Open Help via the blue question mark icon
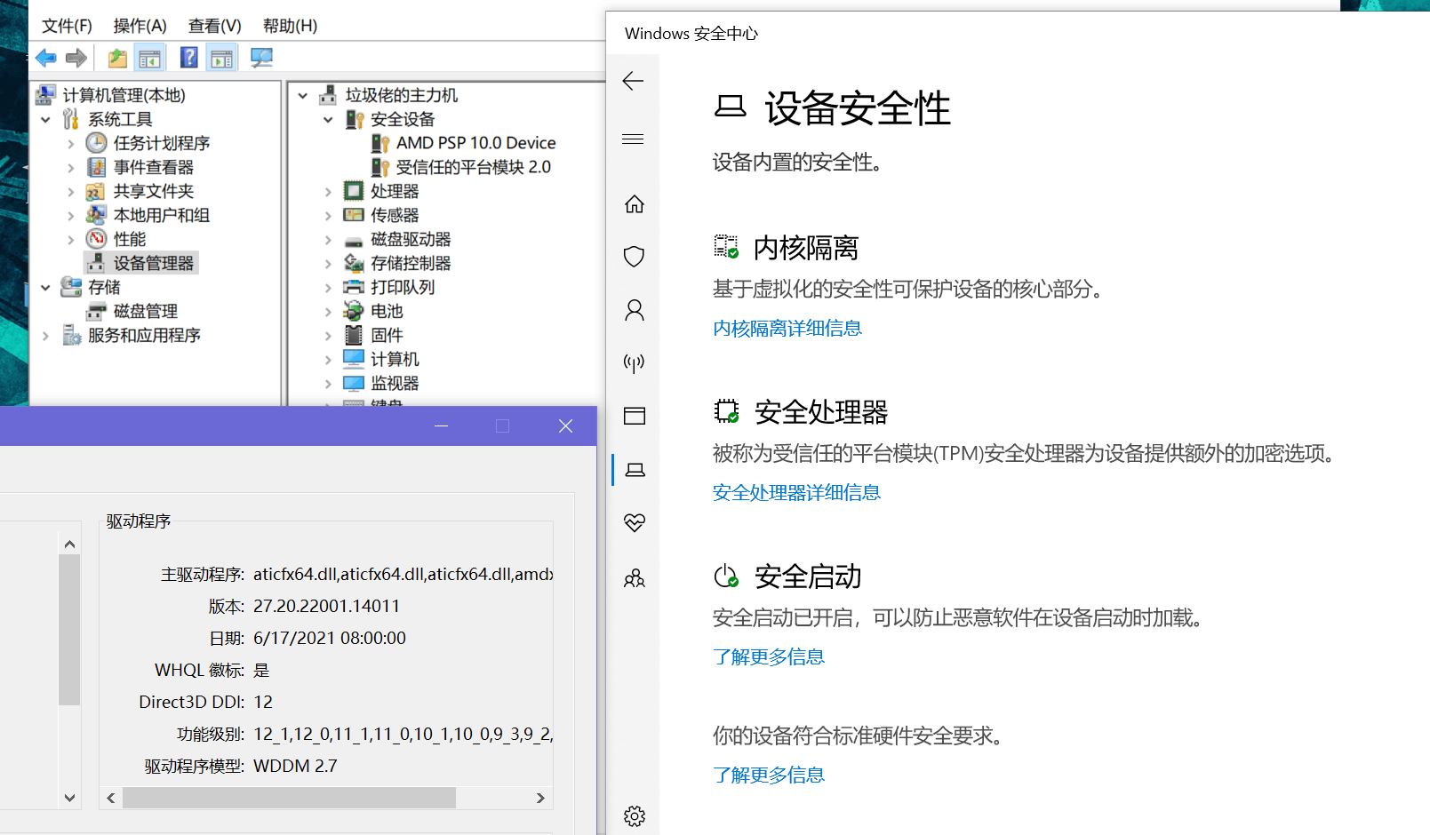This screenshot has width=1430, height=835. 189,58
